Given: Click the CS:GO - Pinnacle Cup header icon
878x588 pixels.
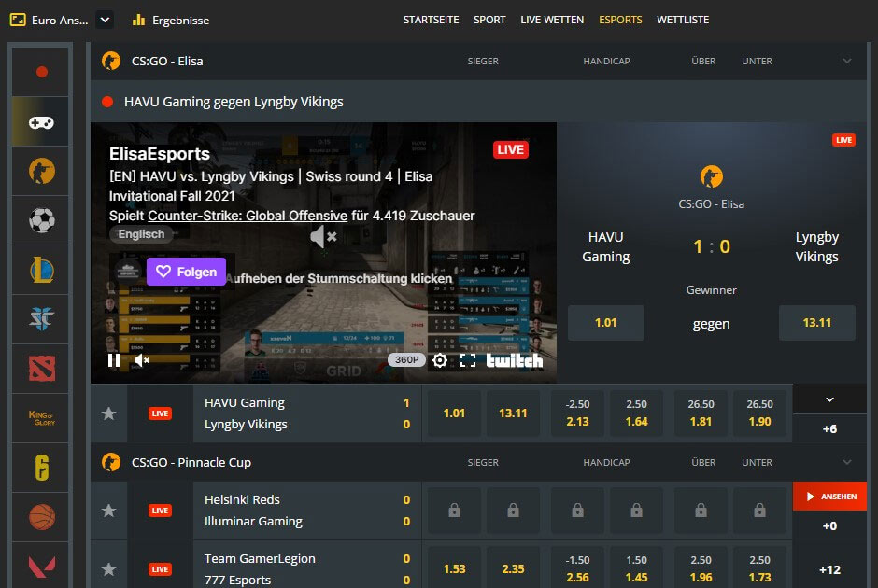Looking at the screenshot, I should [x=111, y=462].
